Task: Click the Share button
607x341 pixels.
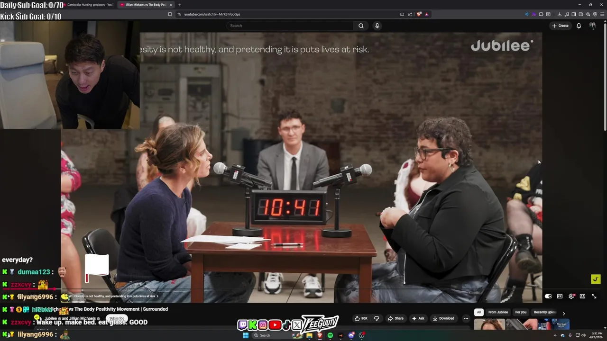Action: (395, 318)
